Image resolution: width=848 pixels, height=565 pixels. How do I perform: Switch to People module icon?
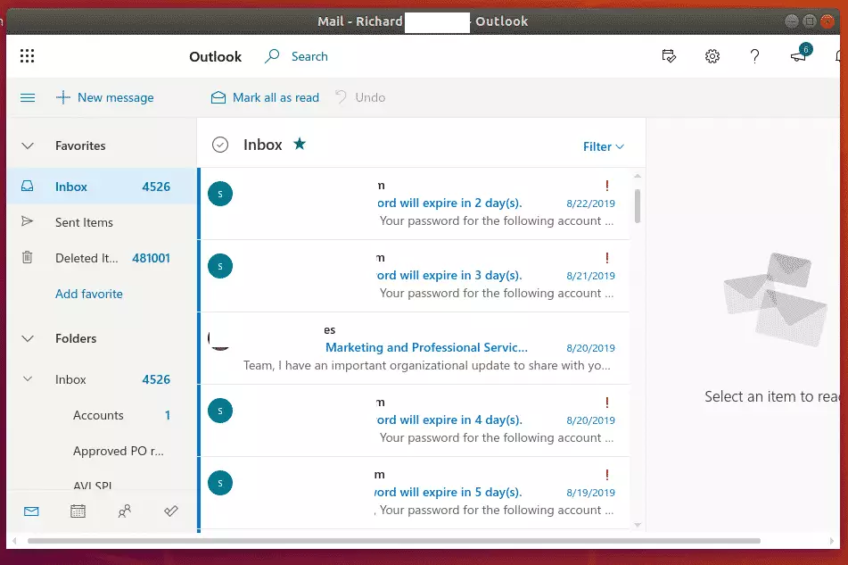coord(124,511)
